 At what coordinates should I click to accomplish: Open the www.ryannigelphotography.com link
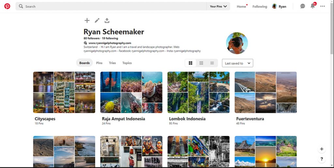coord(110,43)
